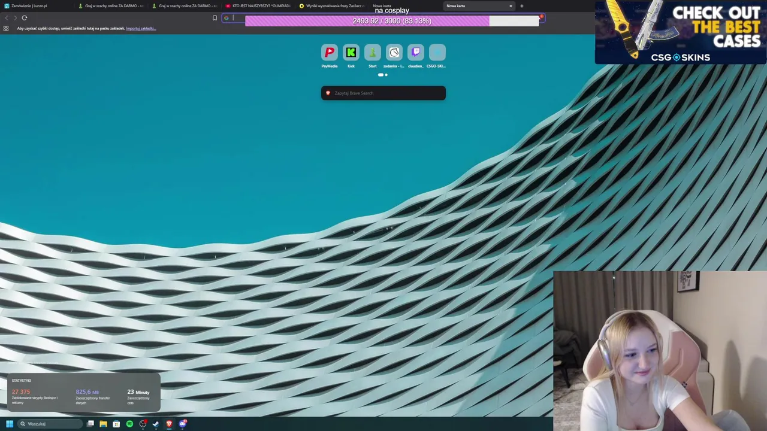
Task: Click the Zapytaj Brave Search box
Action: (x=383, y=93)
